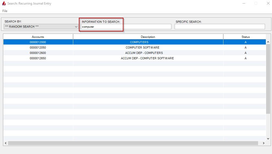This screenshot has width=272, height=154.
Task: Select account 0000012000 row
Action: click(38, 42)
